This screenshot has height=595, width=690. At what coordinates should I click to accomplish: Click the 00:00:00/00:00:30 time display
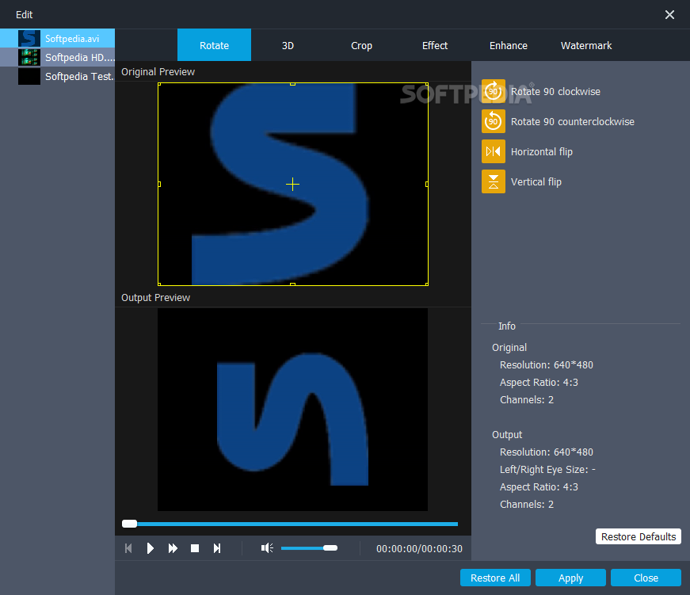[x=419, y=549]
